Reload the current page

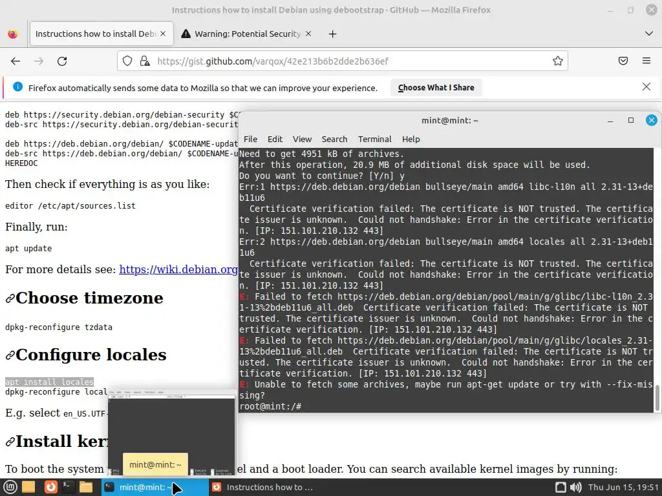pos(62,61)
